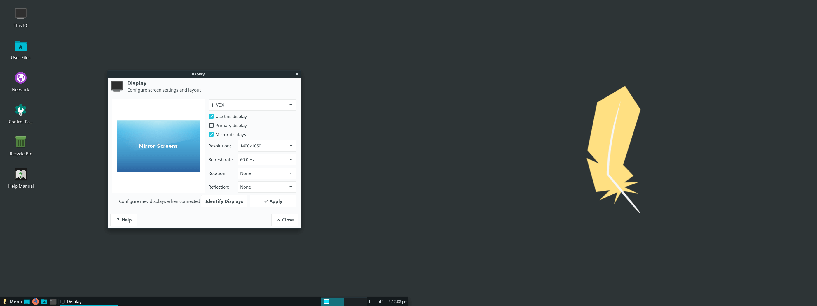Click the Identify Displays button

point(224,201)
